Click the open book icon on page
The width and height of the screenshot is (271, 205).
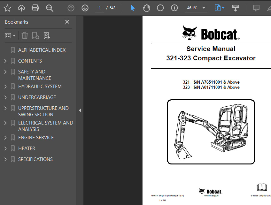262,187
